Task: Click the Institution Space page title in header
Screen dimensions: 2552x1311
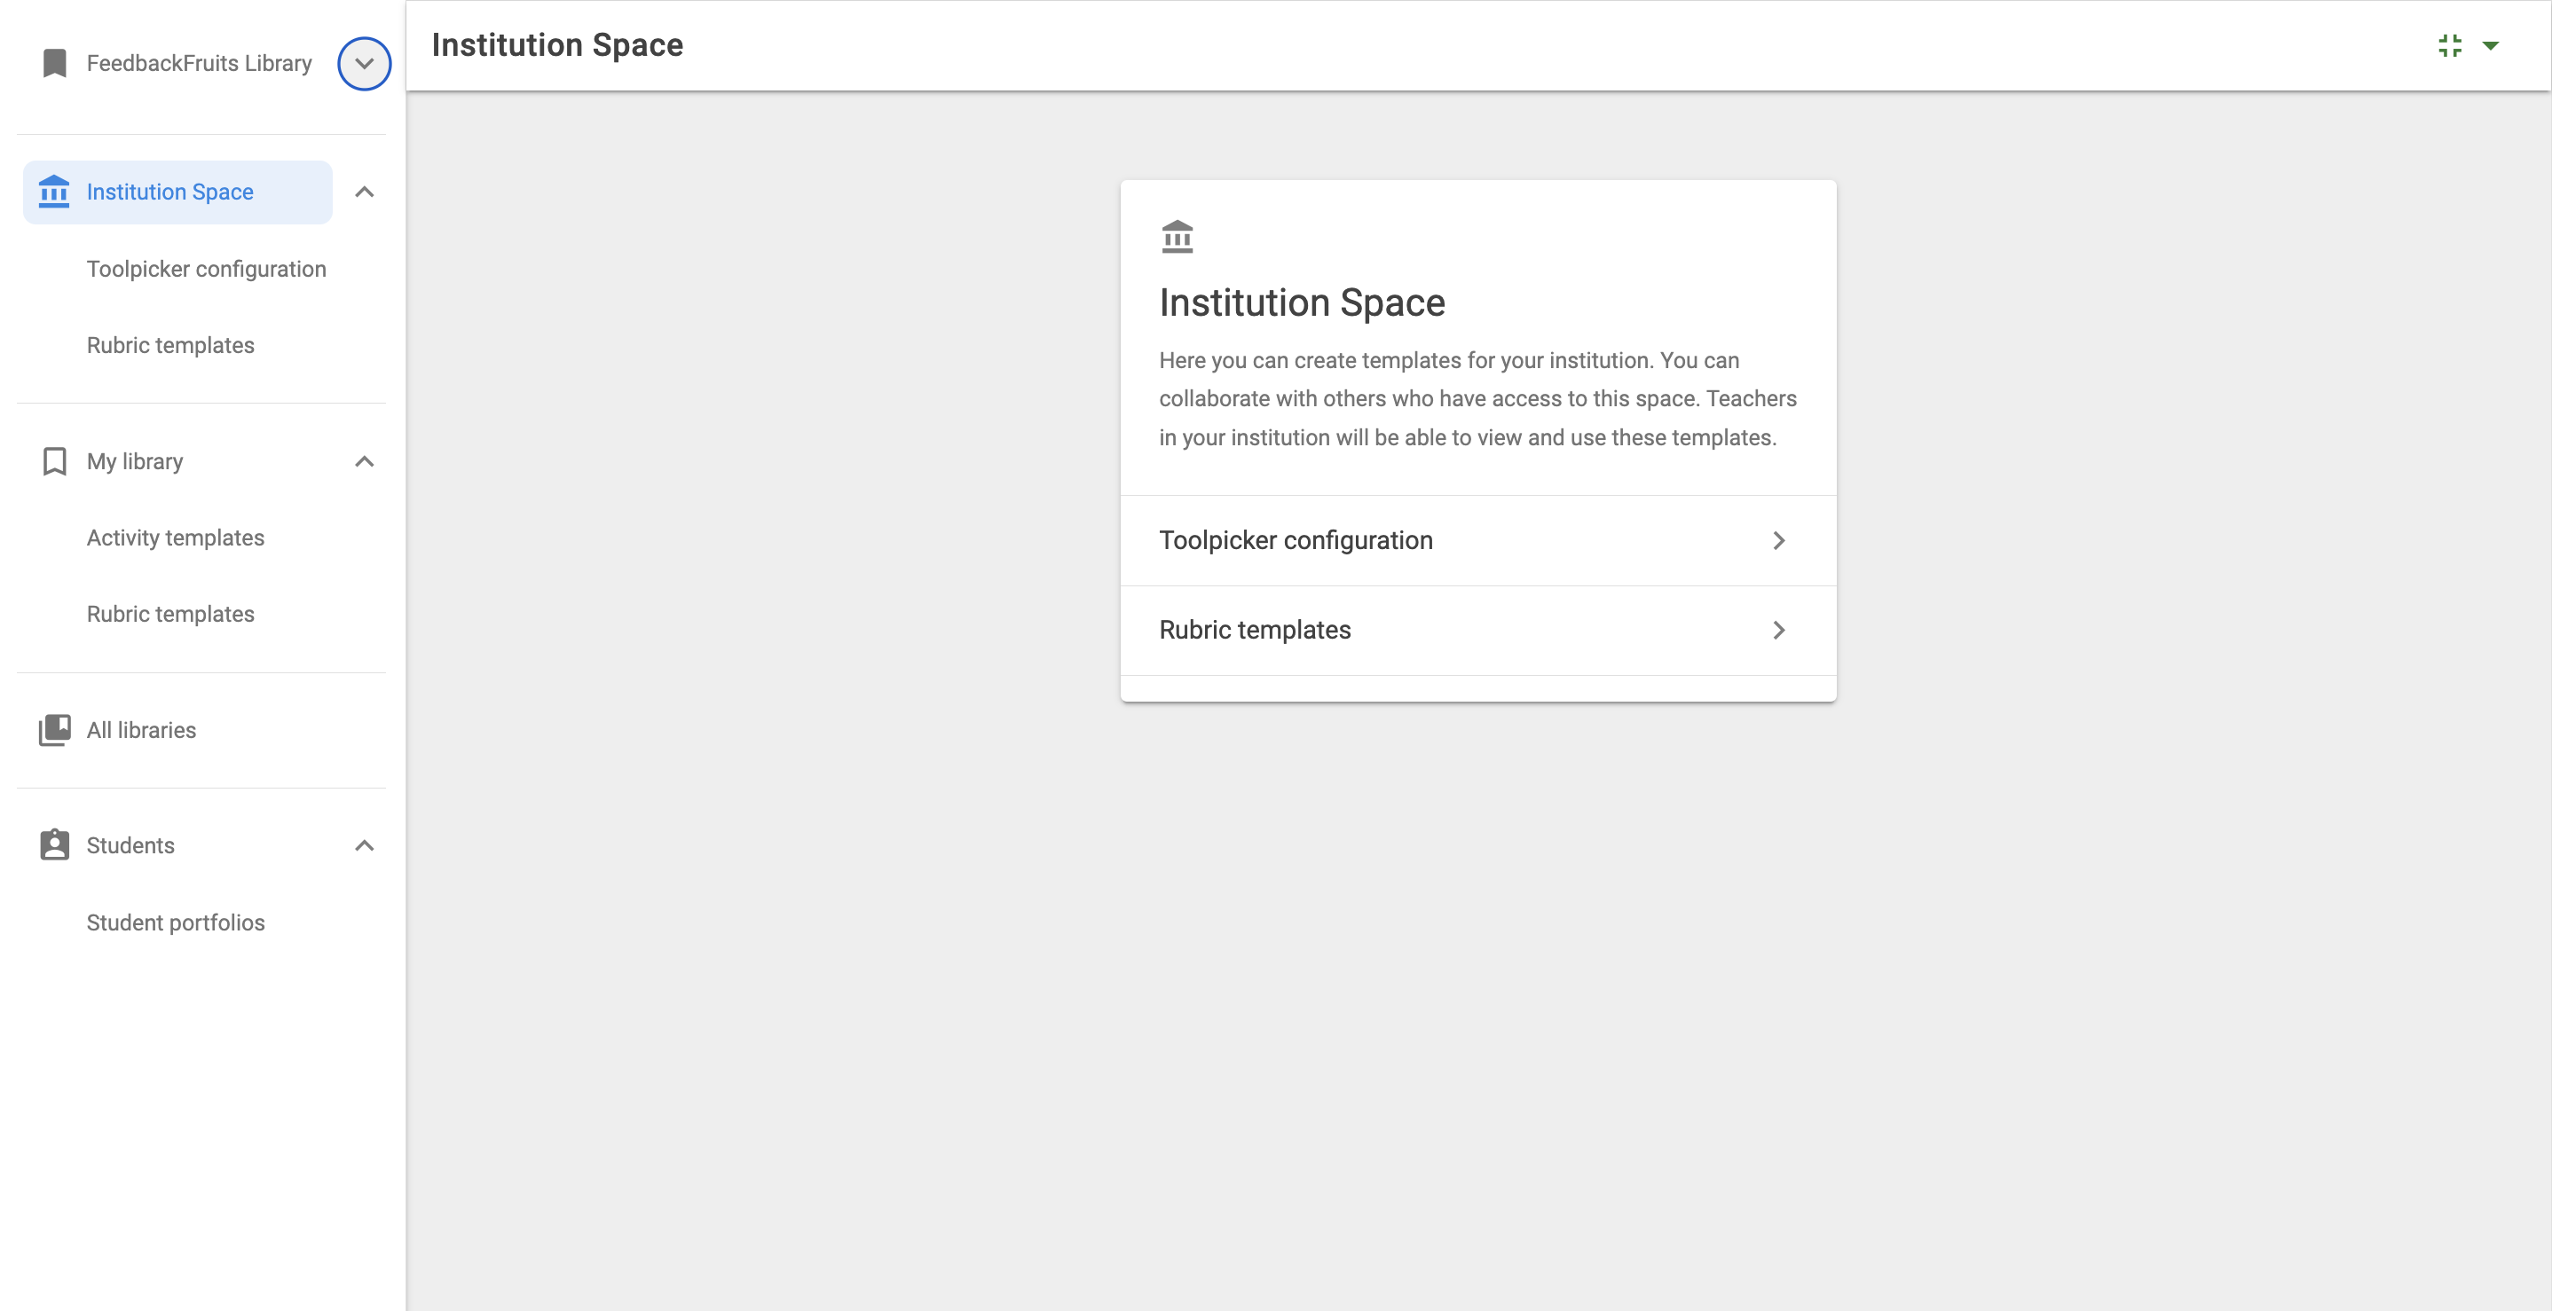Action: point(558,45)
